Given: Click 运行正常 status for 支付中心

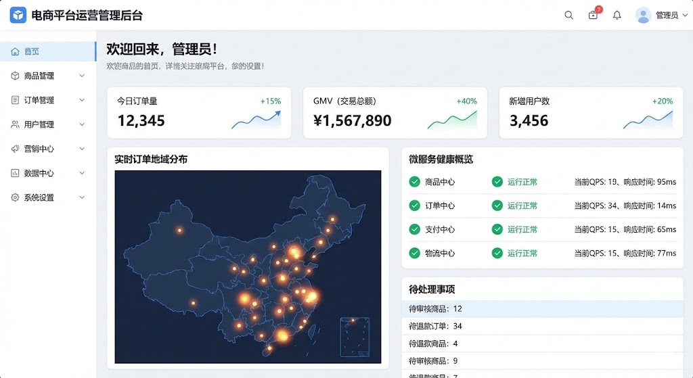Looking at the screenshot, I should pos(522,229).
